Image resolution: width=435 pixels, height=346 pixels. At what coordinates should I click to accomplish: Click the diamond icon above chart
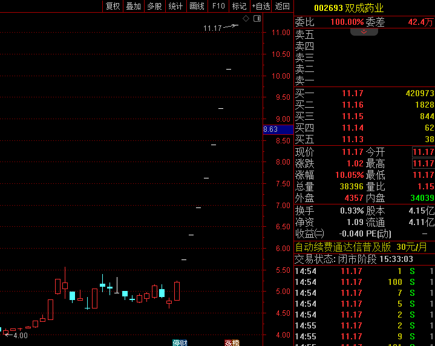(x=246, y=19)
